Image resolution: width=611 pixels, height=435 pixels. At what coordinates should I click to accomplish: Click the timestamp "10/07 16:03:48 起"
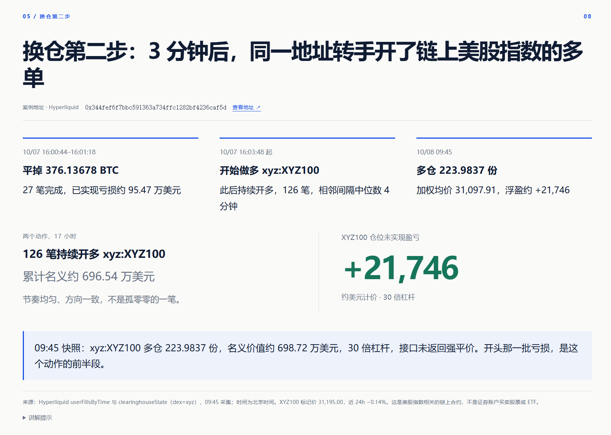coord(246,152)
